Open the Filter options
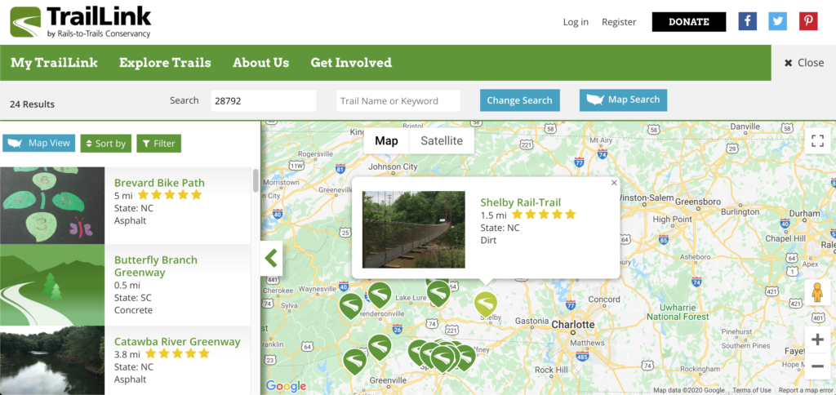836x395 pixels. (x=159, y=144)
